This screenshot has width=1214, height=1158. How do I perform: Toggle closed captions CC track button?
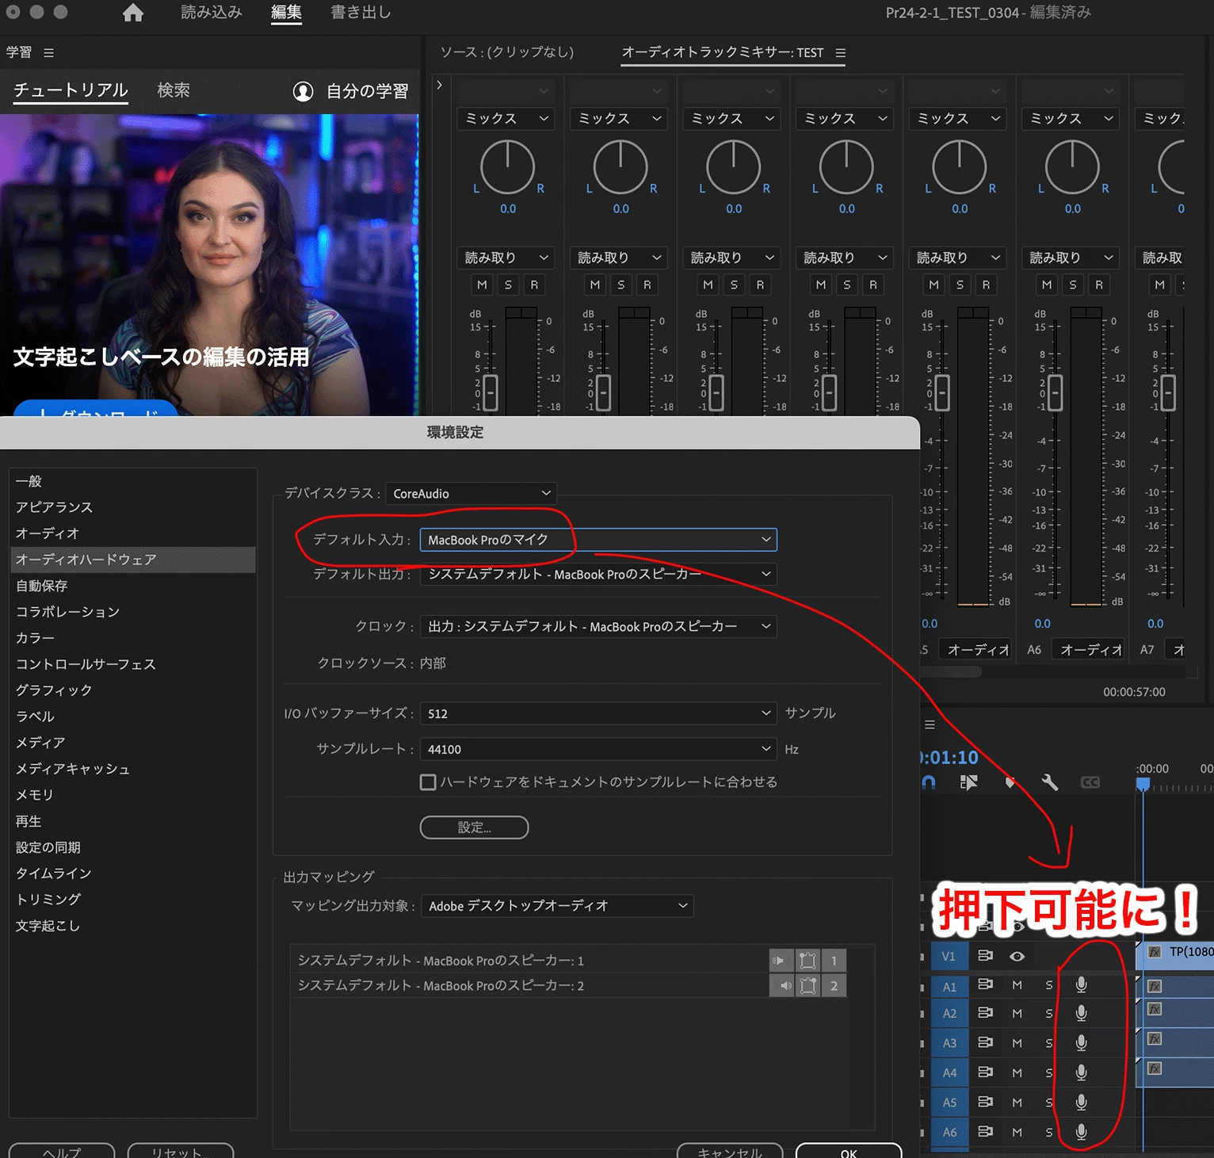coord(1090,782)
